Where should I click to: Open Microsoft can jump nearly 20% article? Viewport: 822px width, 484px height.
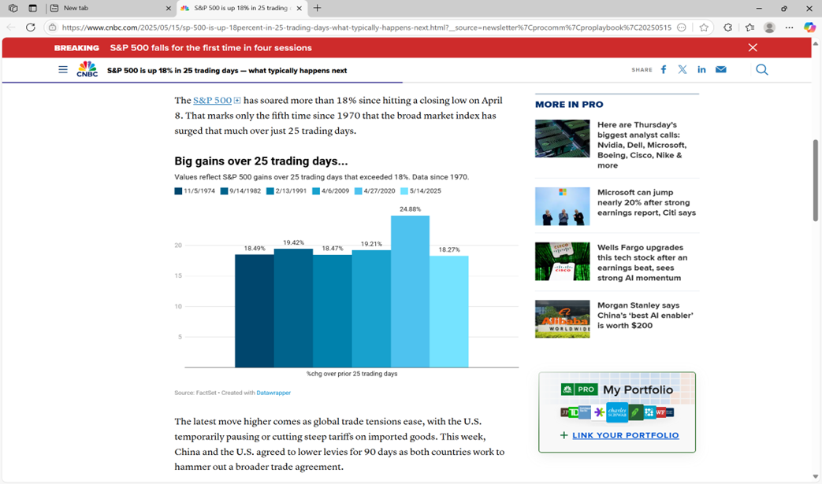click(646, 202)
